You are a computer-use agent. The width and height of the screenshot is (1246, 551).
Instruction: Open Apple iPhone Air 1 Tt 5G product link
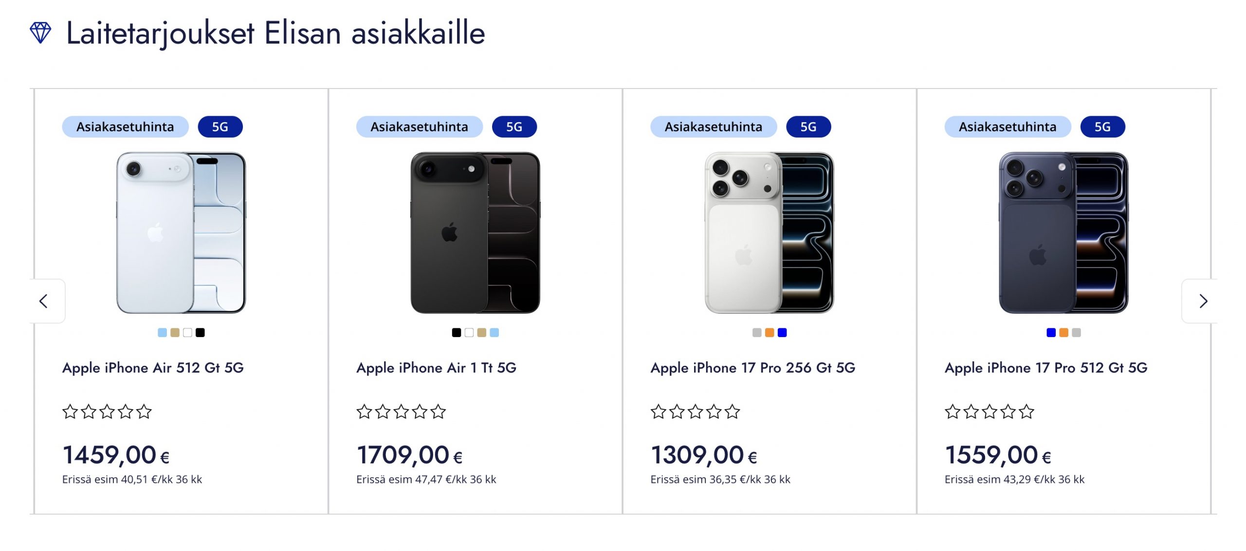pos(436,368)
